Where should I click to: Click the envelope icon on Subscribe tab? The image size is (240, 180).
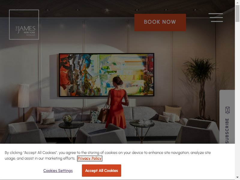point(227,110)
